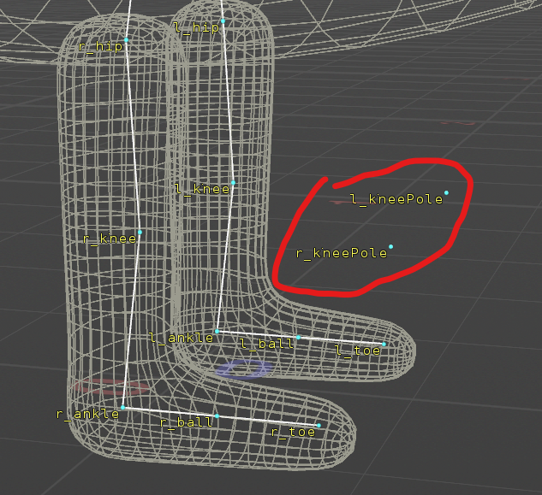Select the r_hip joint marker
Viewport: 542px width, 495px height.
coord(126,40)
